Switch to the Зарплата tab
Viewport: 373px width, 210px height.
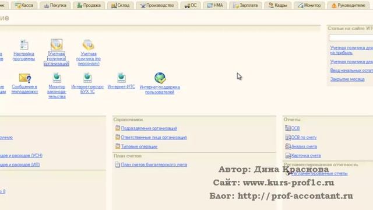pyautogui.click(x=245, y=5)
